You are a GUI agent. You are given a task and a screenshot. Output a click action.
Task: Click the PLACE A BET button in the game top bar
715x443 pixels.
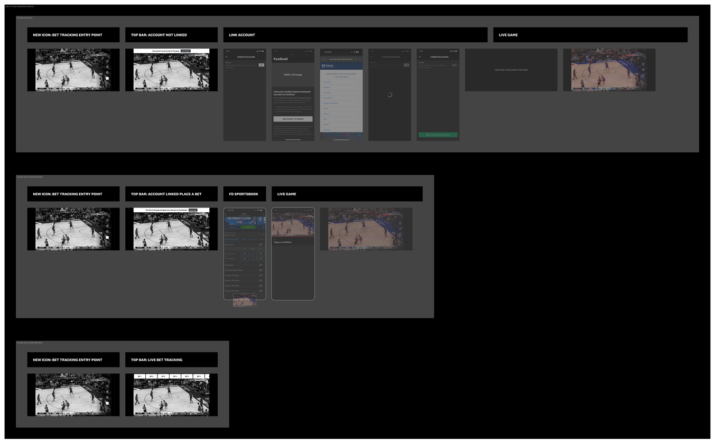[193, 210]
